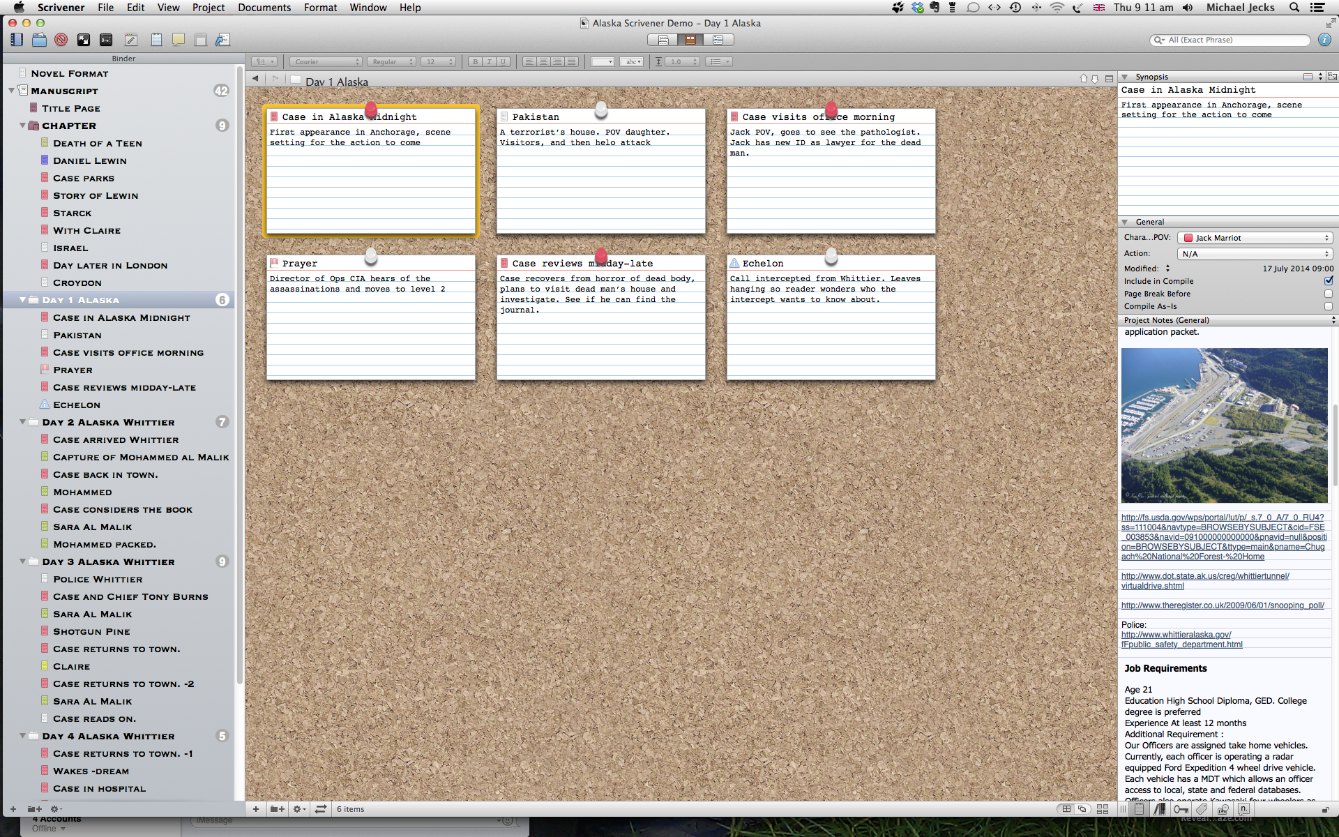Open the Documents menu

click(x=264, y=8)
